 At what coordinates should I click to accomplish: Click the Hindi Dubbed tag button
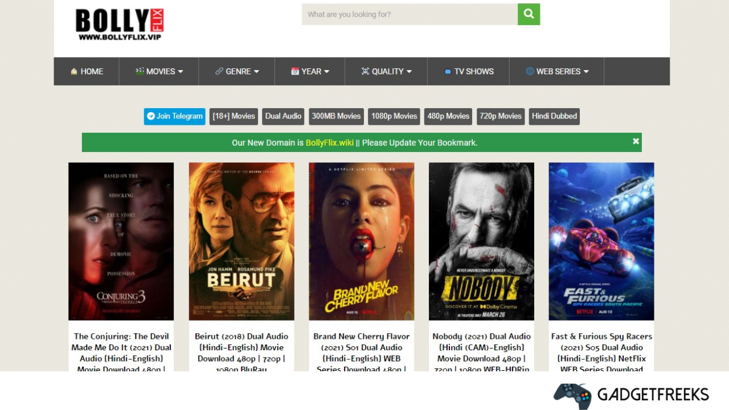[x=554, y=116]
